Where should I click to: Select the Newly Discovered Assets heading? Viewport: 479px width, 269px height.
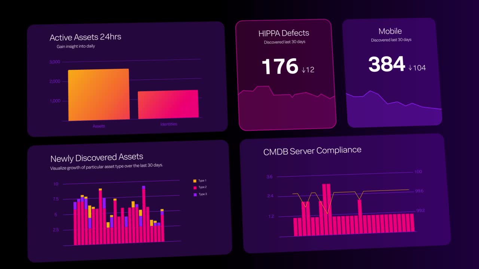coord(97,158)
